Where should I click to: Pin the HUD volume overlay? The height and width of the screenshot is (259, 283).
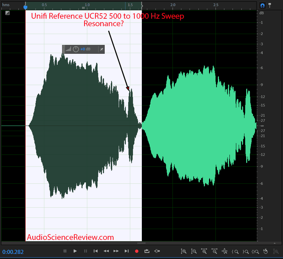coord(102,49)
